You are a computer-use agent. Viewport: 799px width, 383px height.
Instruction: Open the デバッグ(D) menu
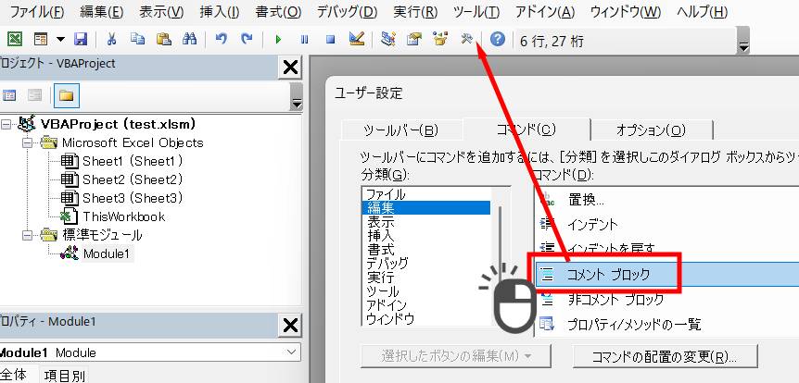click(347, 12)
